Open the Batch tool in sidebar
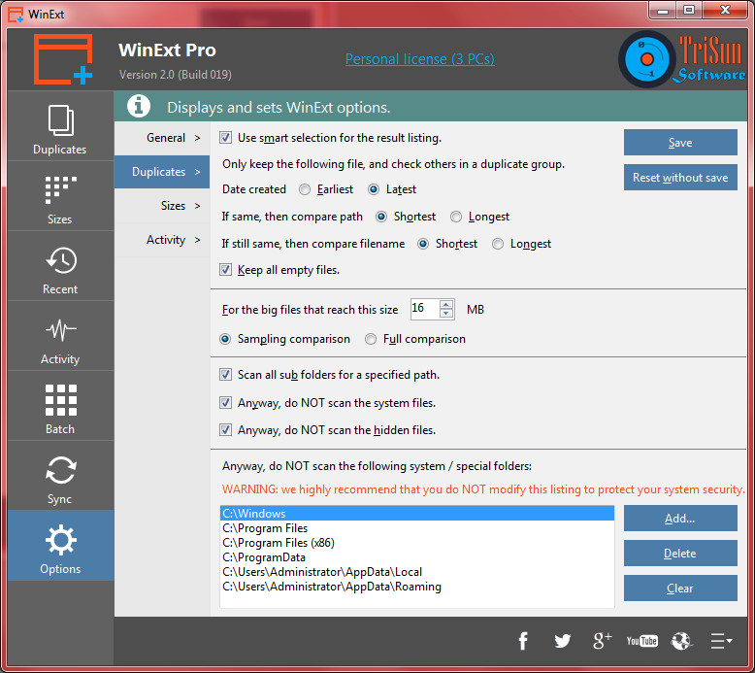 point(60,406)
